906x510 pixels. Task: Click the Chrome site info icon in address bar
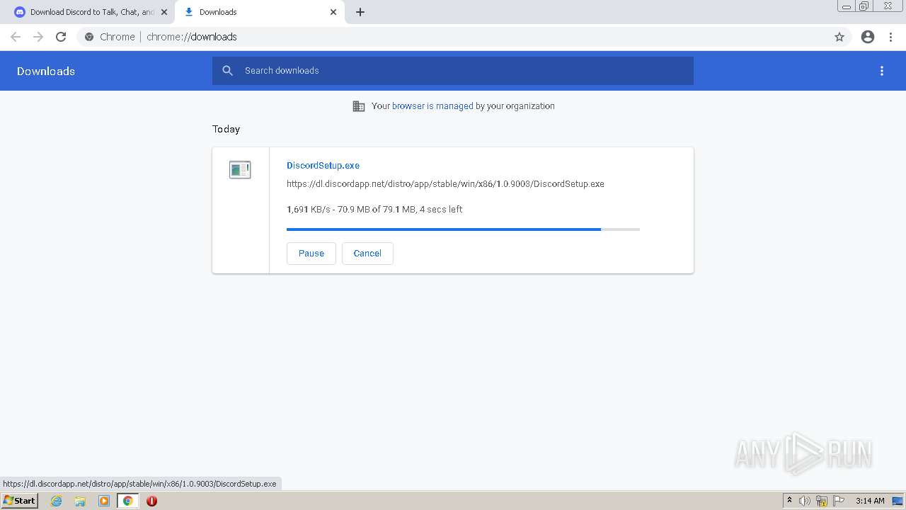[x=89, y=37]
